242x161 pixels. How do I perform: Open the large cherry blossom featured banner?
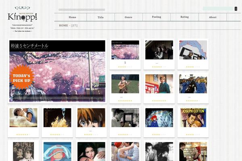tap(57, 71)
